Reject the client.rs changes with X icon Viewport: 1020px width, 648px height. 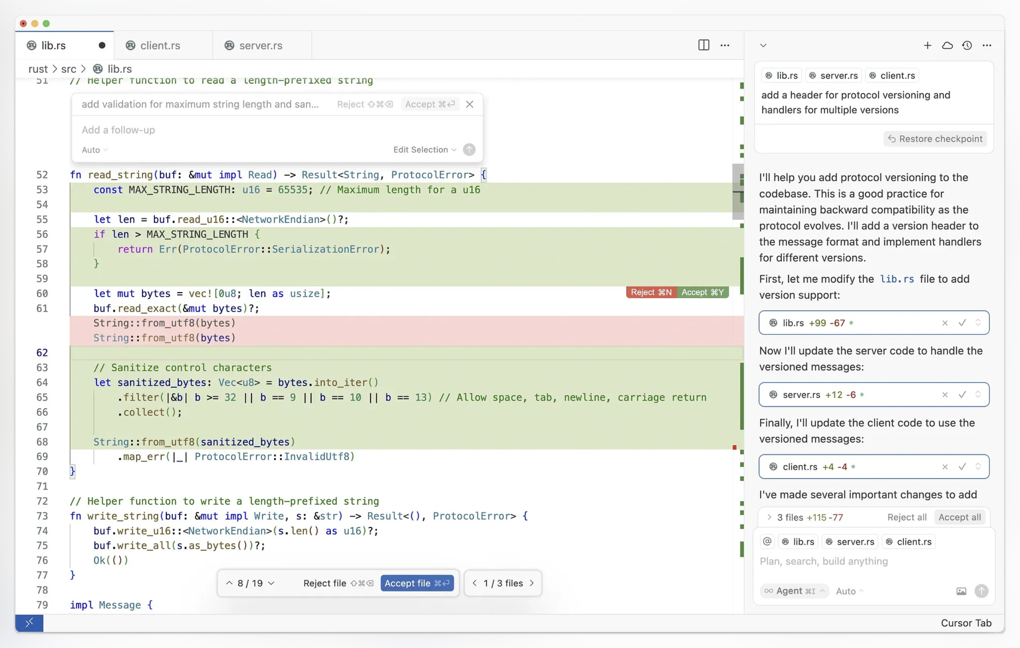tap(945, 467)
